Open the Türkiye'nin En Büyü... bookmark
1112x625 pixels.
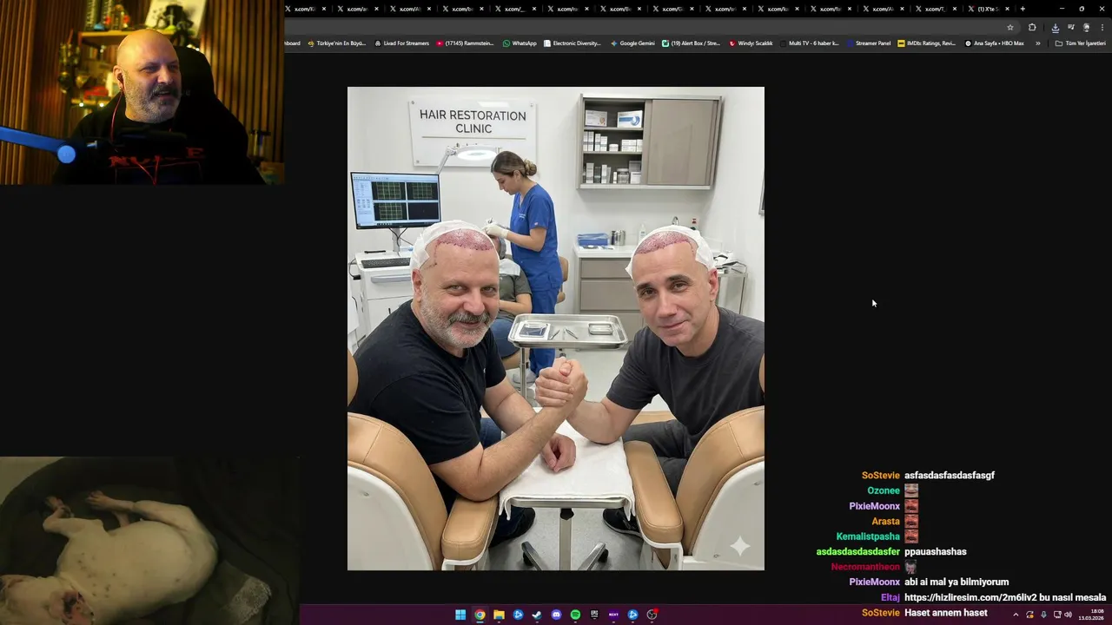[x=337, y=43]
